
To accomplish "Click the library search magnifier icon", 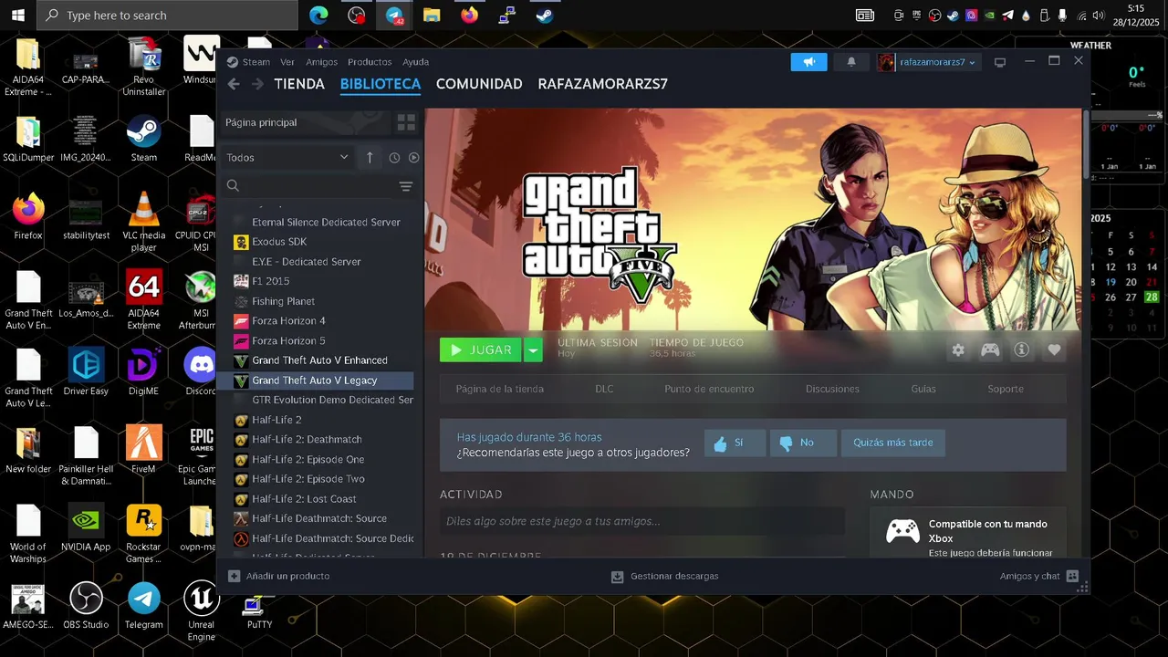I will pos(233,186).
